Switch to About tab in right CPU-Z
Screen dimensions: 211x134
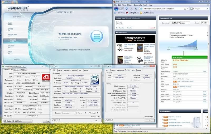pos(139,70)
